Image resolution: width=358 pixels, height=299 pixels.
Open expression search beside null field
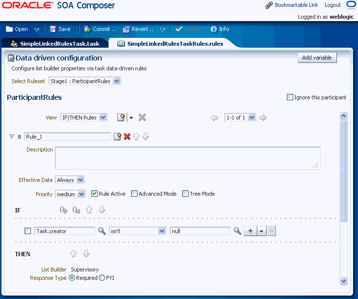tap(238, 231)
